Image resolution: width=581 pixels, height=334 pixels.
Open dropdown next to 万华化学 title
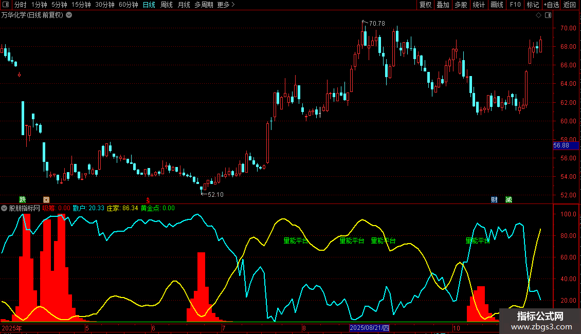[69, 15]
